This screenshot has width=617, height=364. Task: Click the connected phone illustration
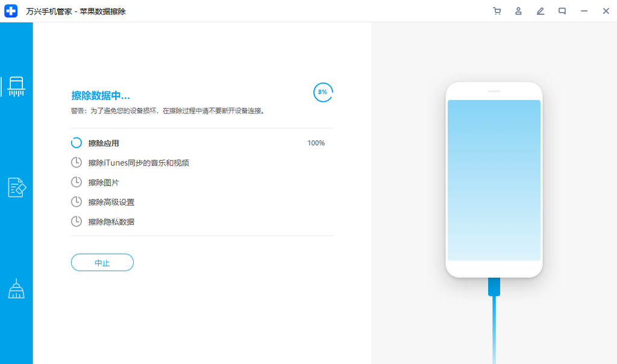click(493, 180)
